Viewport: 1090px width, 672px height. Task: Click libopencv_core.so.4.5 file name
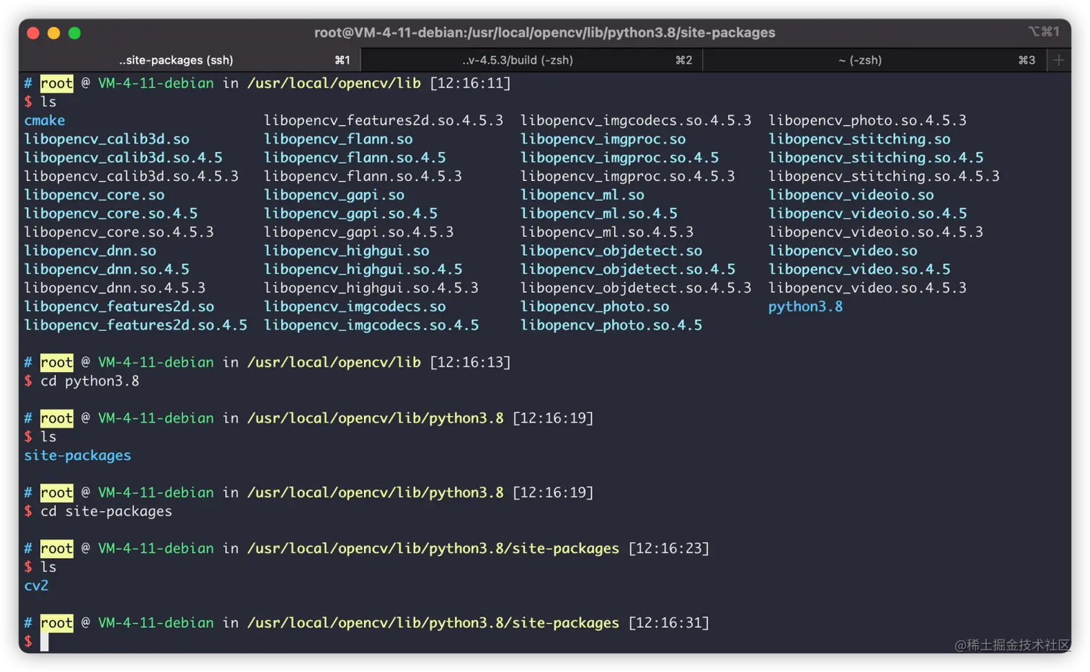pyautogui.click(x=111, y=213)
